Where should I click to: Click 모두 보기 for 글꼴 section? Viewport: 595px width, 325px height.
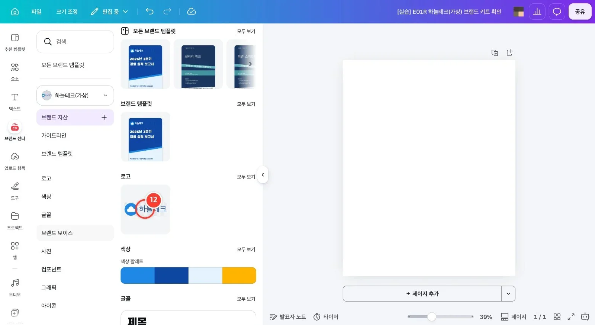(x=246, y=299)
